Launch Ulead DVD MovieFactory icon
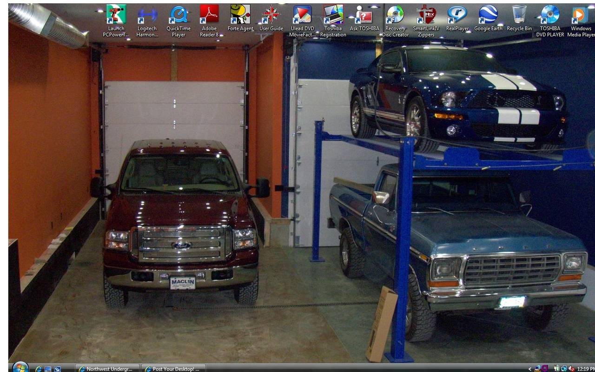Viewport: 595px width, 372px height. 302,21
